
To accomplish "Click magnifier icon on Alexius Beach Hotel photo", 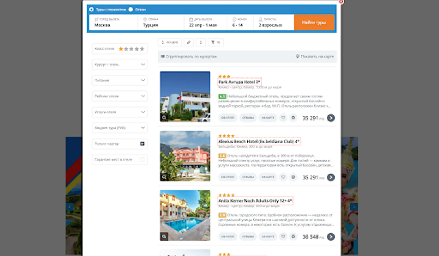I will click(x=164, y=177).
